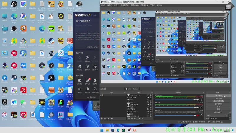Add new scene with plus in scenes panel
Image resolution: width=236 pixels, height=133 pixels.
pos(101,119)
